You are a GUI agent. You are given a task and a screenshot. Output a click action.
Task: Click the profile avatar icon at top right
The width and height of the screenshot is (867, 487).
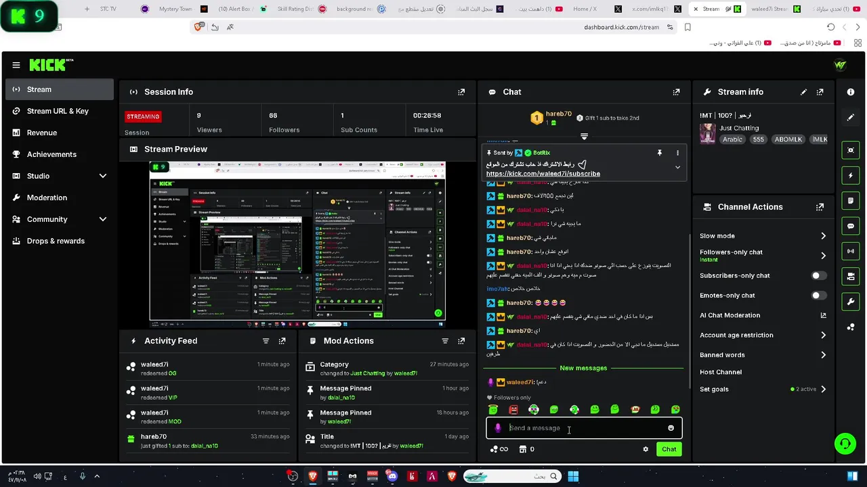[840, 66]
